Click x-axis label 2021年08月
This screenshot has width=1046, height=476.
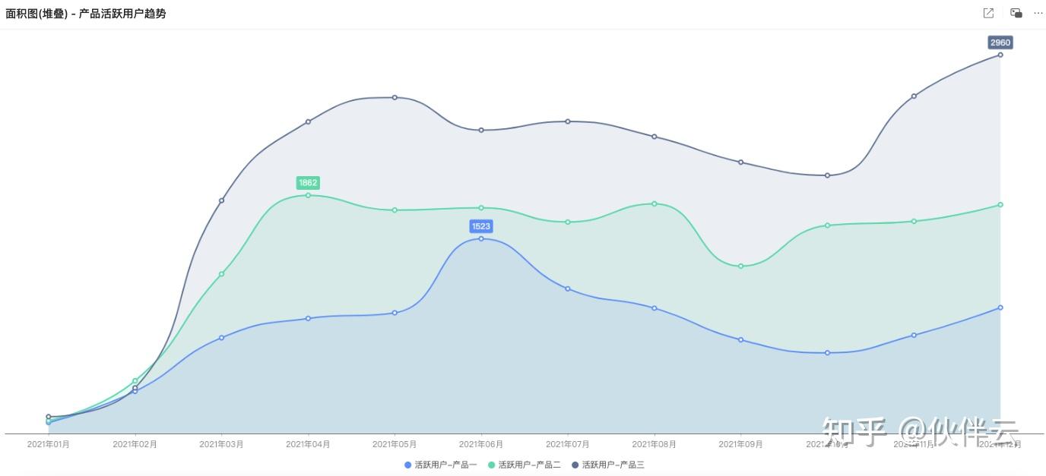pyautogui.click(x=655, y=444)
